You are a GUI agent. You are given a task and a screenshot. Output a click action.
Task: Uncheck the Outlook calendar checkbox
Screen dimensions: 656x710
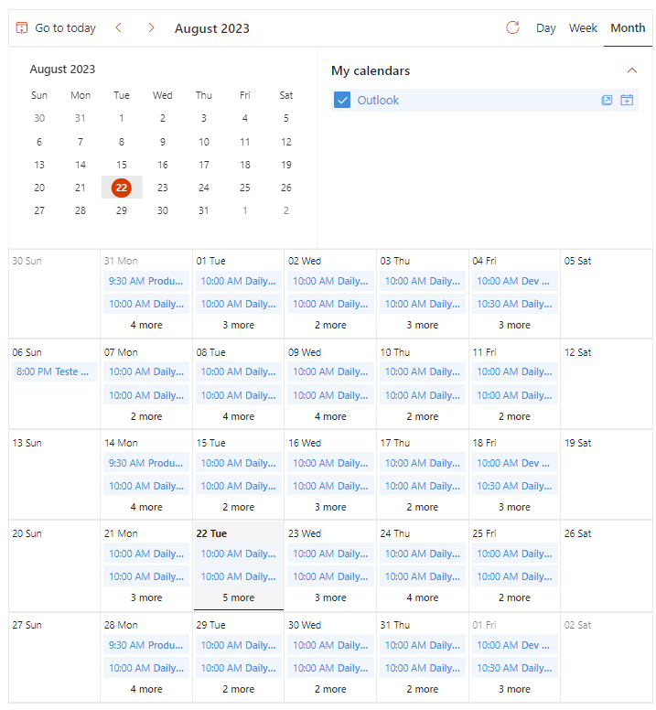click(x=342, y=100)
